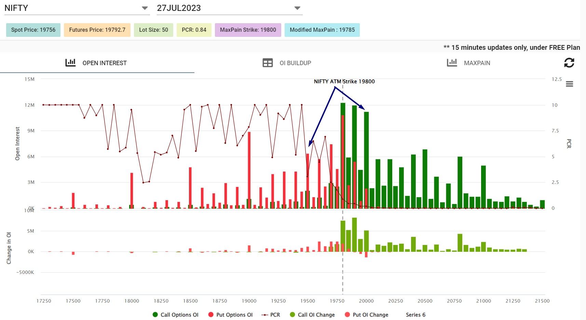This screenshot has width=586, height=320.
Task: Click the tallest green call OI bar at 19800
Action: 343,156
